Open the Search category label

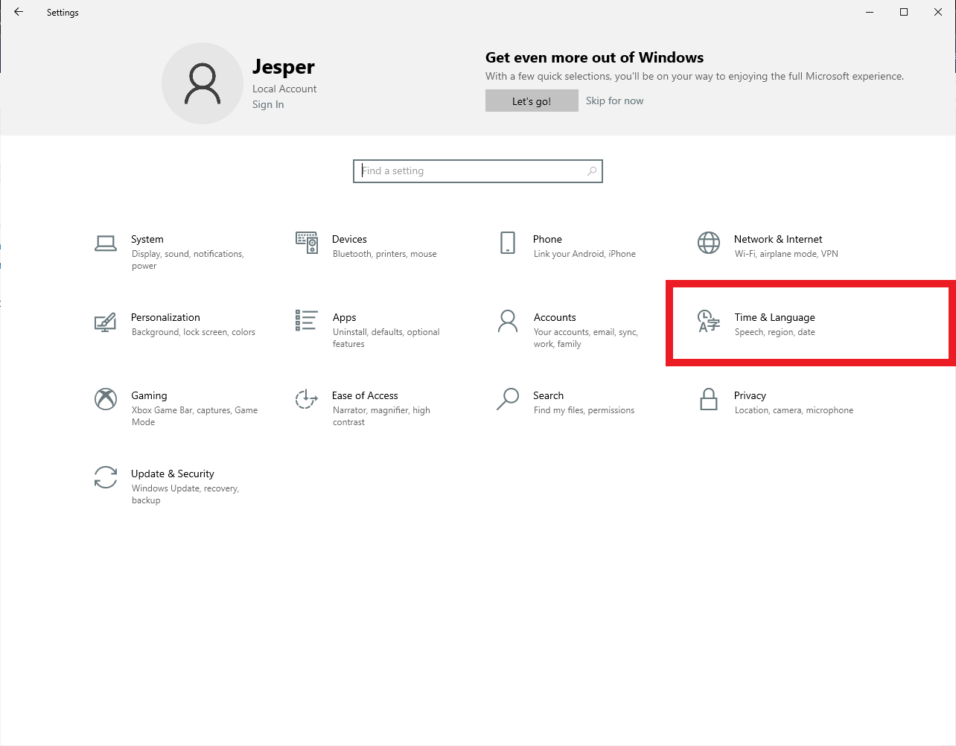pyautogui.click(x=548, y=395)
